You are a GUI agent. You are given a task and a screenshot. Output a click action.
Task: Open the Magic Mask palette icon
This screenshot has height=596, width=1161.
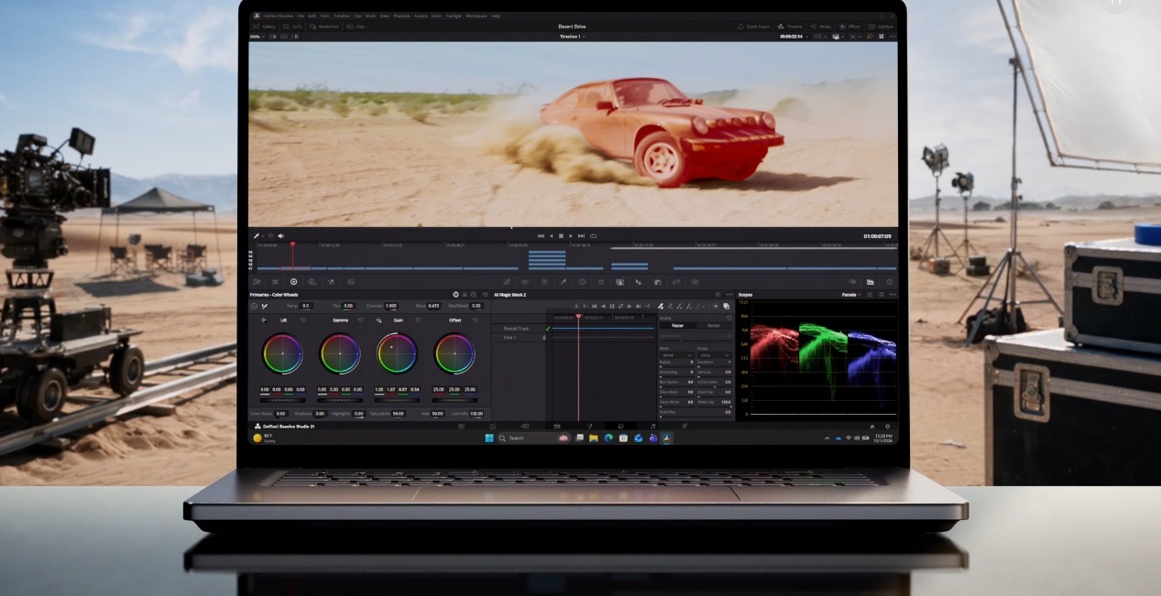point(619,282)
